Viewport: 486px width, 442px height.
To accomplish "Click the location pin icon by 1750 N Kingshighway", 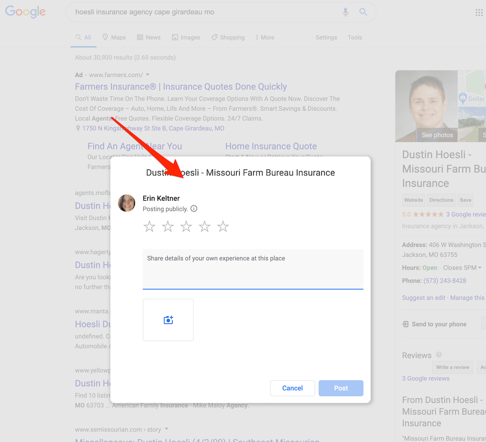I will tap(78, 128).
